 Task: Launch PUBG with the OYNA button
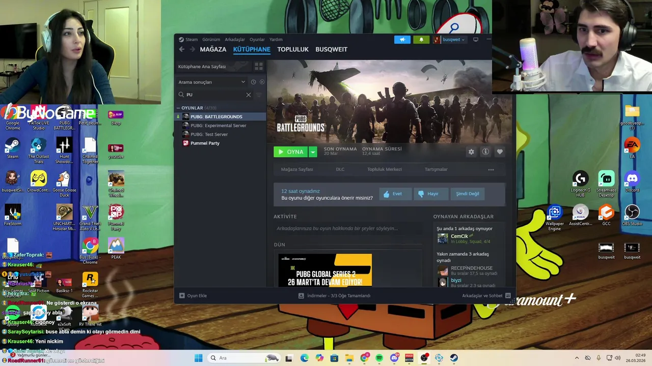pyautogui.click(x=291, y=151)
